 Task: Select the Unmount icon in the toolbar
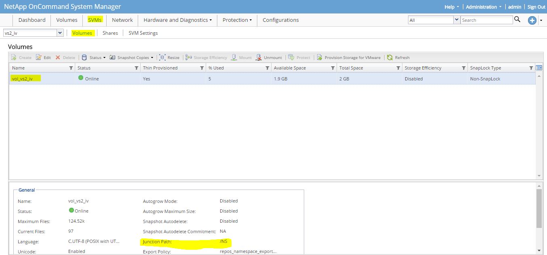(269, 57)
